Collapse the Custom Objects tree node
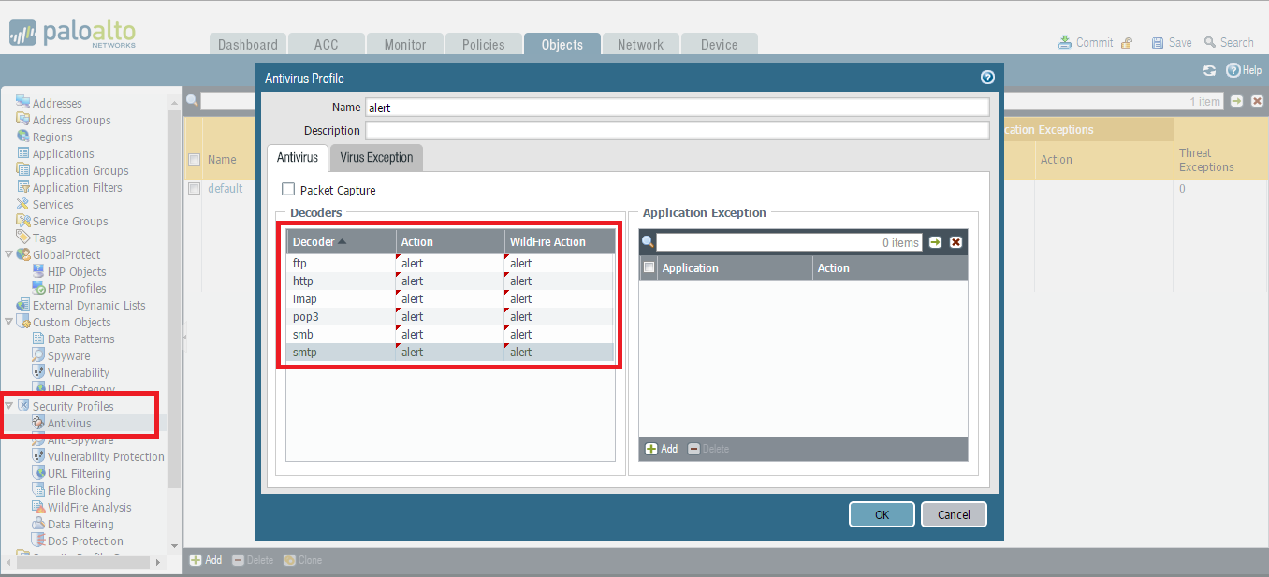1269x577 pixels. click(9, 322)
